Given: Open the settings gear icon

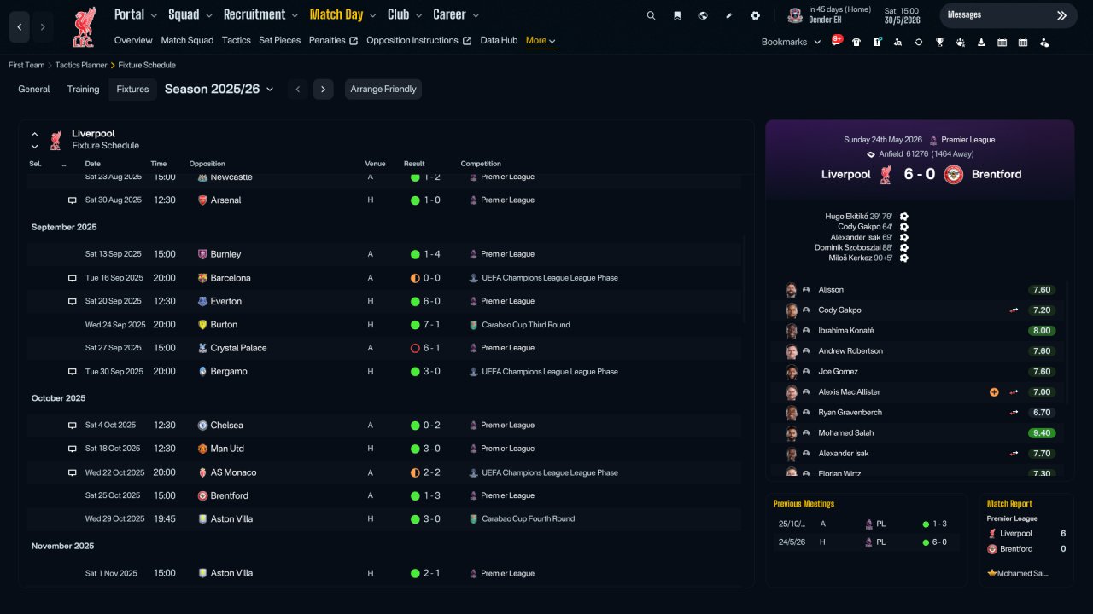Looking at the screenshot, I should coord(755,15).
